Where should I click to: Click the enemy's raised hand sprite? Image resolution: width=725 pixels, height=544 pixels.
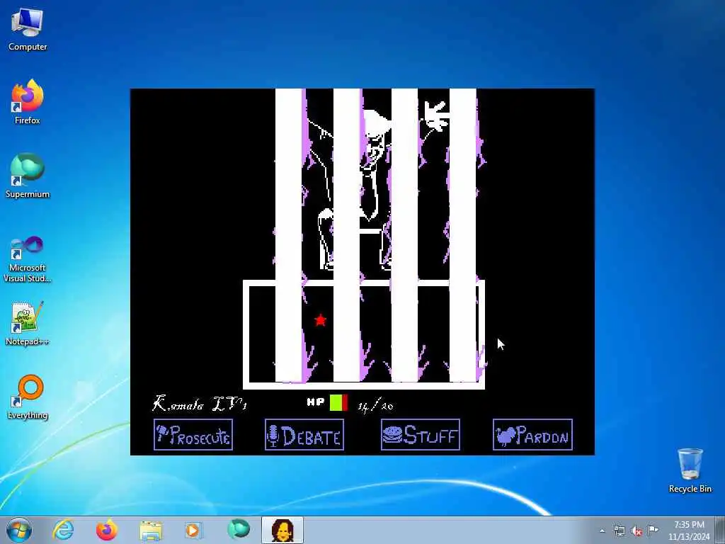[435, 115]
